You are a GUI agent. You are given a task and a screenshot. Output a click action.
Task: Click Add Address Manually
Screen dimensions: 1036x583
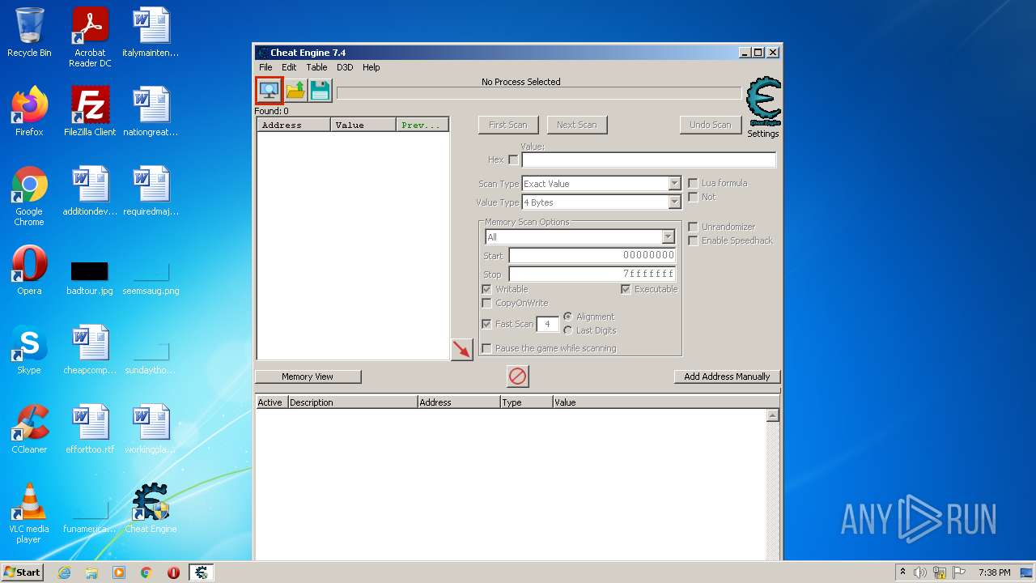[727, 377]
